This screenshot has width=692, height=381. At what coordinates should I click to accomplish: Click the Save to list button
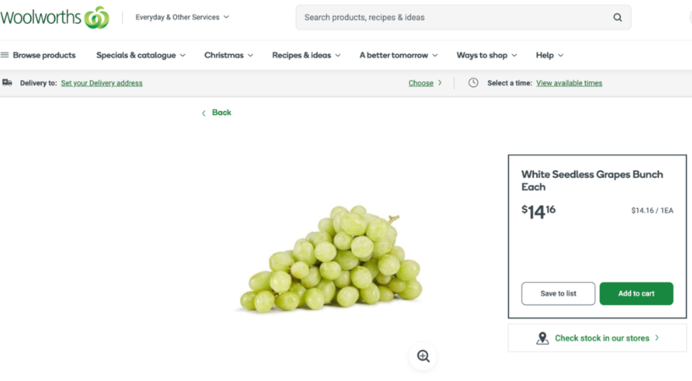[x=558, y=294]
